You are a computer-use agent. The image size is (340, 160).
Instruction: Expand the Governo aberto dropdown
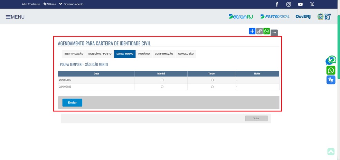[71, 4]
